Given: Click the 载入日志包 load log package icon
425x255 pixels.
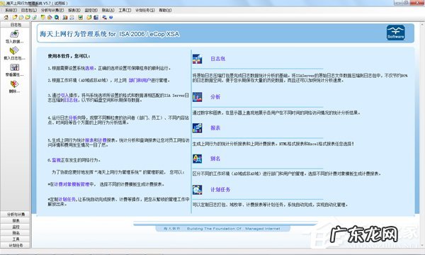Looking at the screenshot, I should coord(14,51).
